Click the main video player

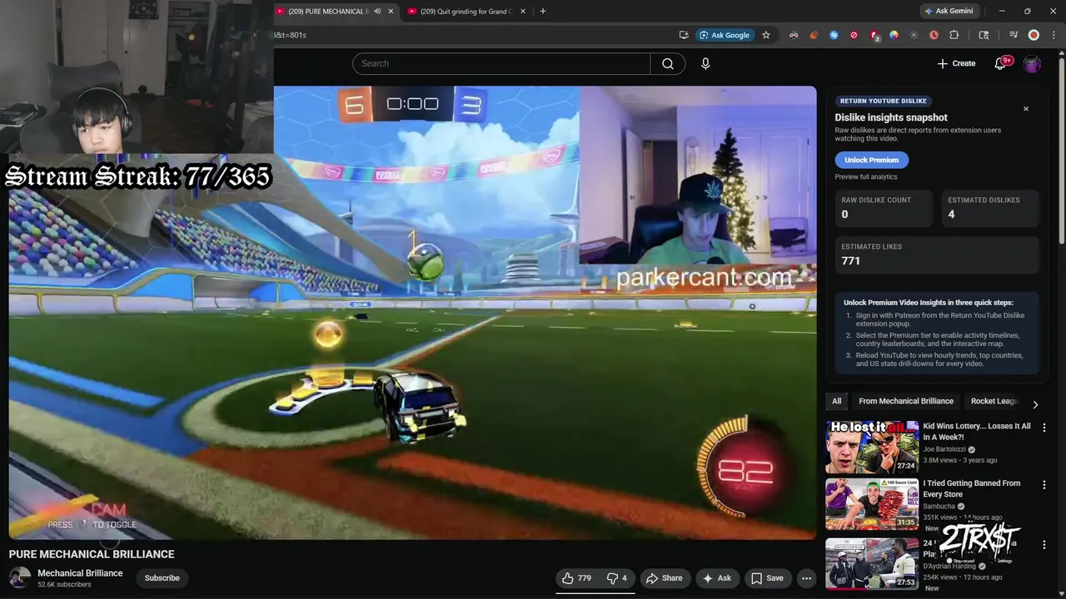pos(413,313)
